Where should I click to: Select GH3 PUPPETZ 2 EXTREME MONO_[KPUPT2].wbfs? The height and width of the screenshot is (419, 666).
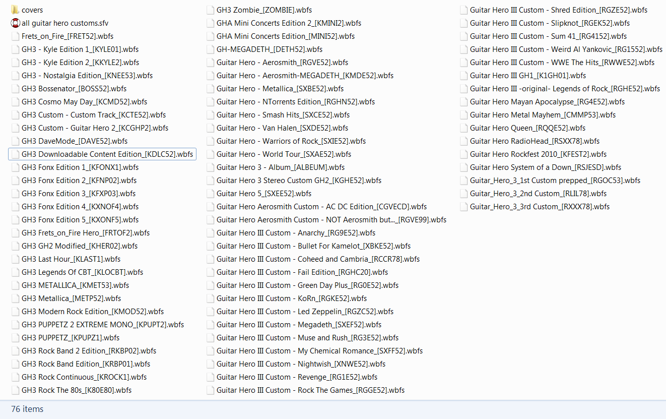click(103, 325)
